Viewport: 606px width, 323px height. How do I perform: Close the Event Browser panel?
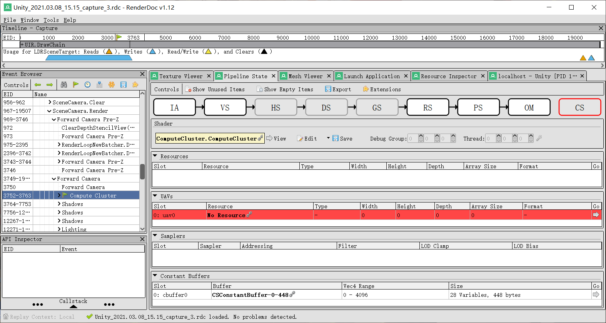pyautogui.click(x=142, y=74)
